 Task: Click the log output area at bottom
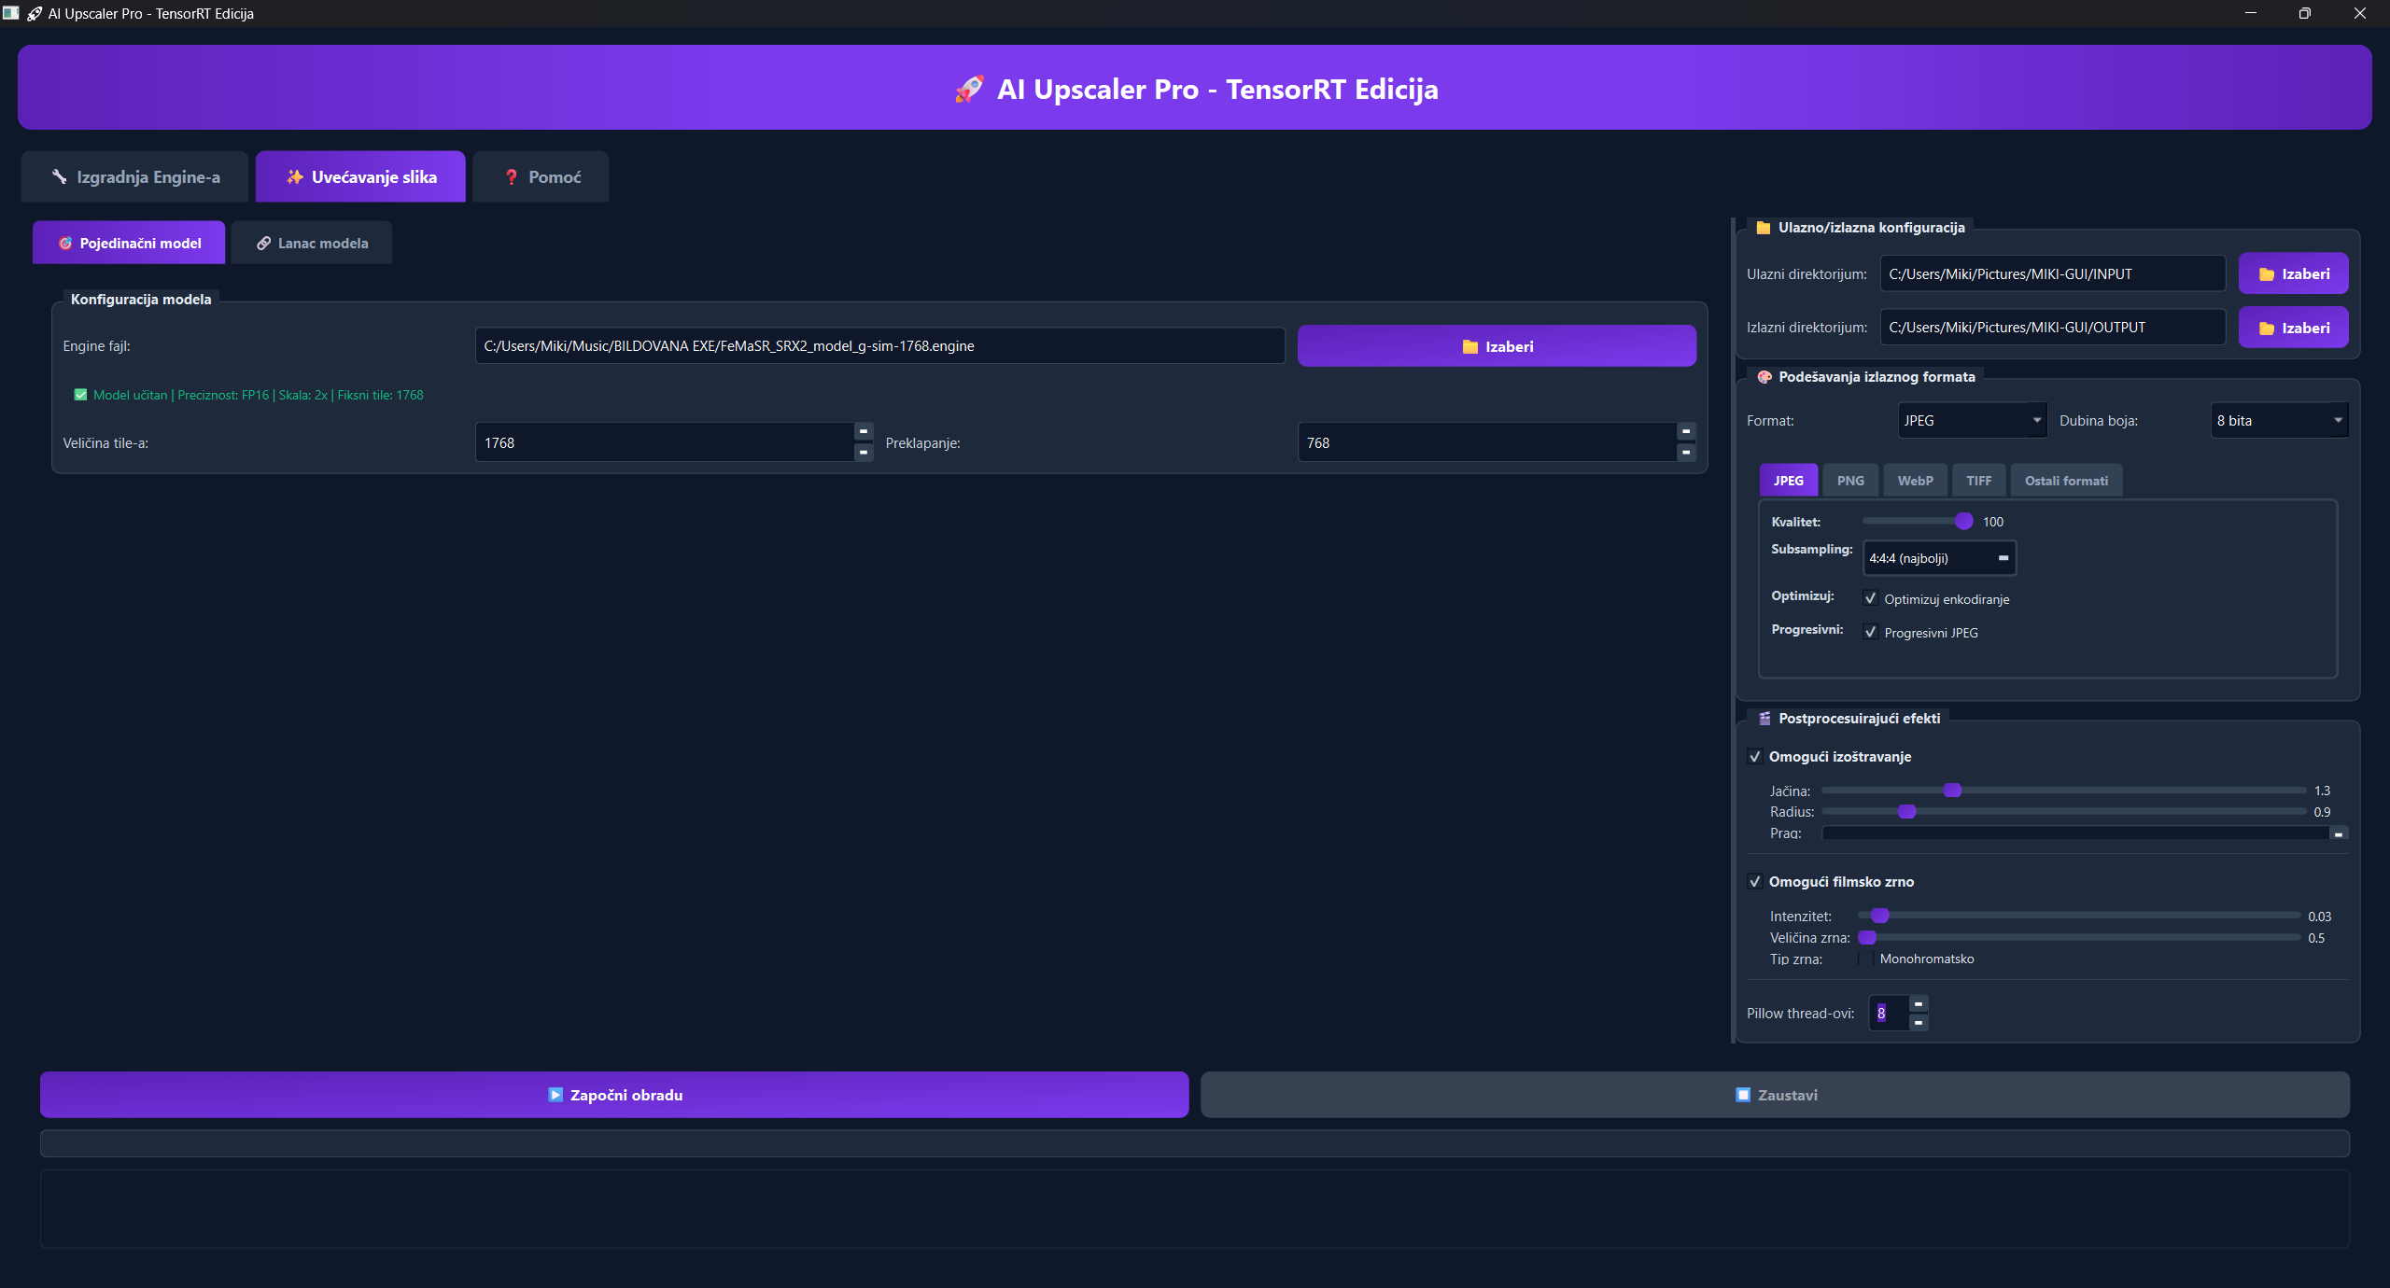[x=1195, y=1209]
